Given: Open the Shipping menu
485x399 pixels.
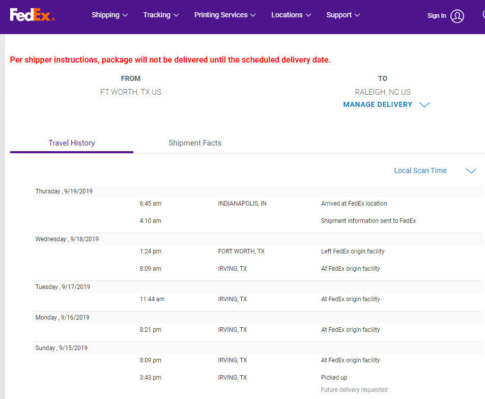Looking at the screenshot, I should [109, 15].
